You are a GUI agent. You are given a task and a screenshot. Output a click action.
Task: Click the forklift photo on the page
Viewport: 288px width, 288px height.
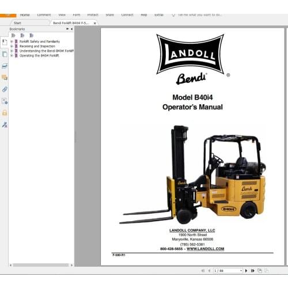tap(193, 175)
